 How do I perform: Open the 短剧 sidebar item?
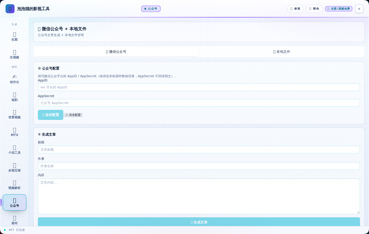14,97
